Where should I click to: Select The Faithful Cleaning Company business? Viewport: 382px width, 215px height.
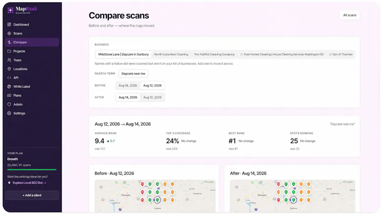pyautogui.click(x=214, y=54)
